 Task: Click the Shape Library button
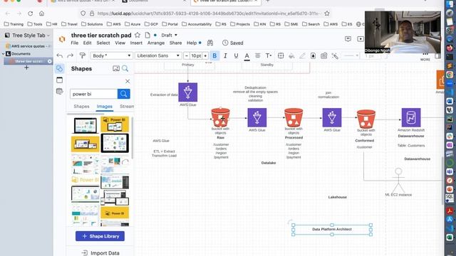pyautogui.click(x=100, y=236)
